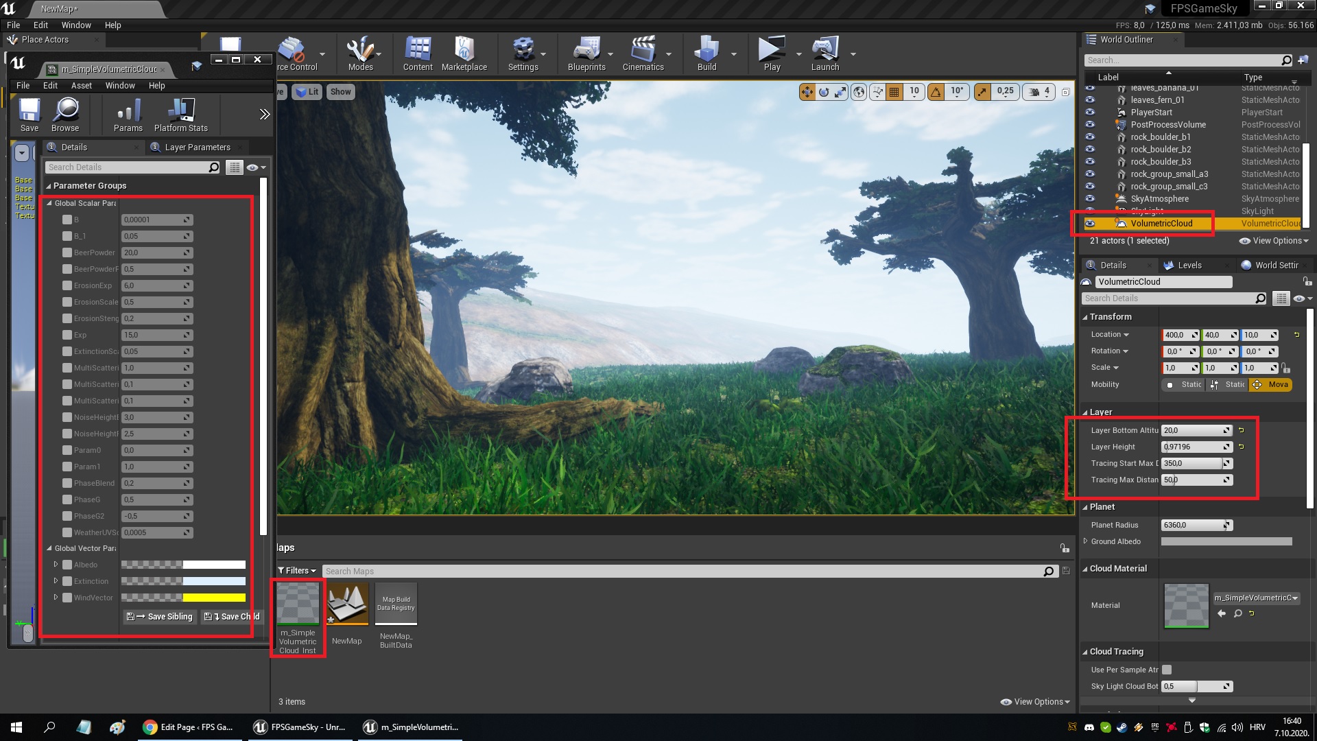1317x741 pixels.
Task: Collapse the Transform section
Action: 1085,317
